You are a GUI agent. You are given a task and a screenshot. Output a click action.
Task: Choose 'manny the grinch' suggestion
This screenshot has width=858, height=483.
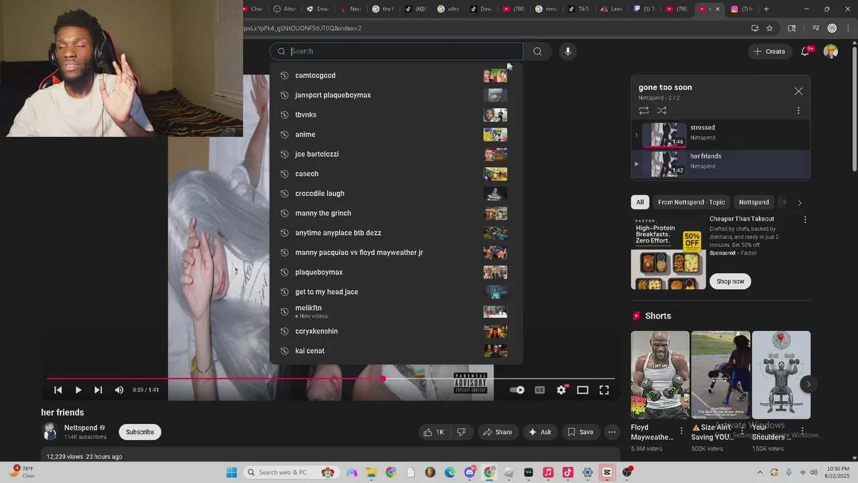coord(395,213)
